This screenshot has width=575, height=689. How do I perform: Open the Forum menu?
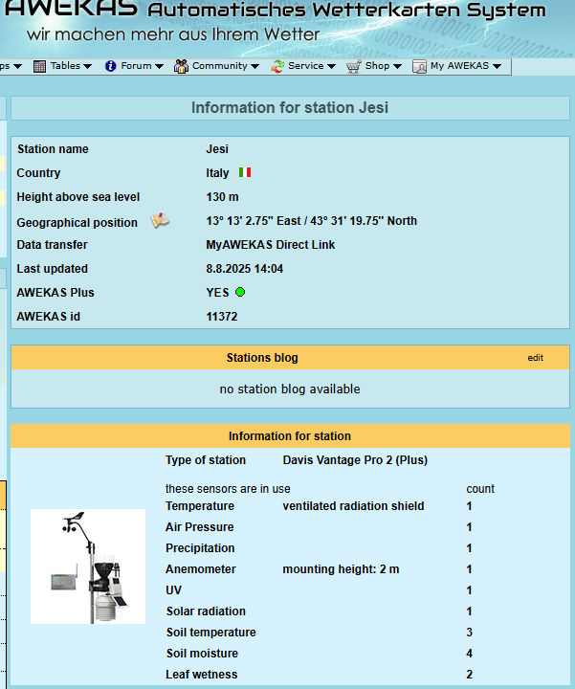(134, 66)
